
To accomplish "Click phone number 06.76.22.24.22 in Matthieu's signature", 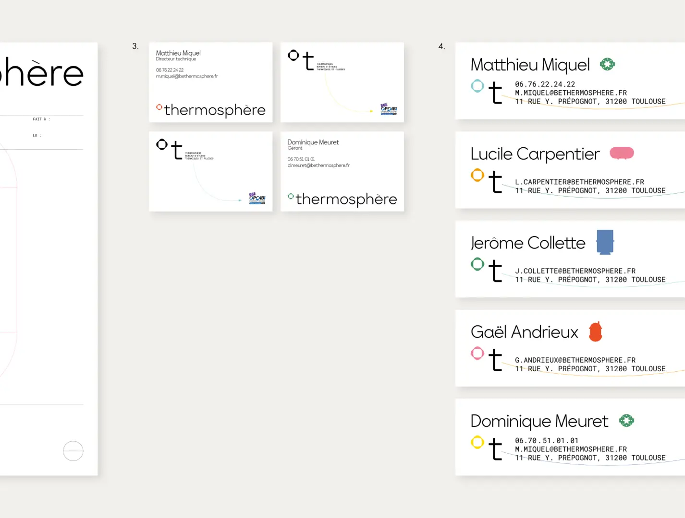I will coord(545,84).
